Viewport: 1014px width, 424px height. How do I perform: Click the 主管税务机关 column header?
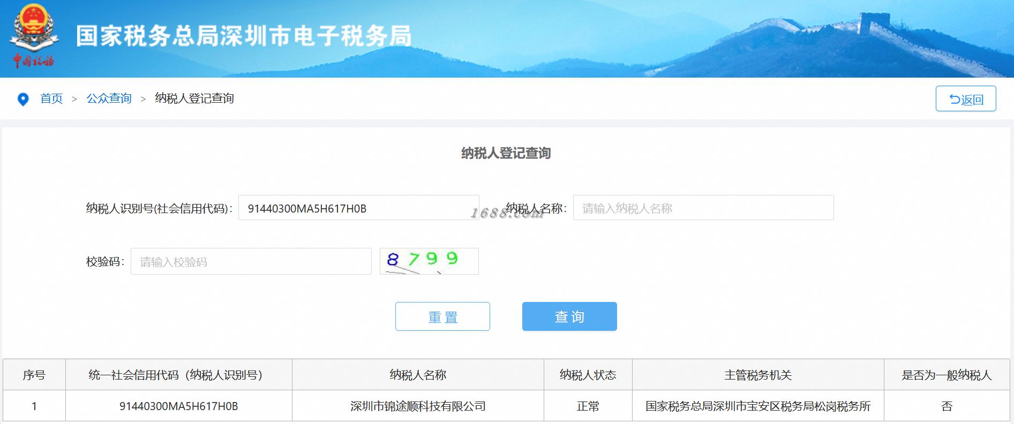pyautogui.click(x=758, y=375)
